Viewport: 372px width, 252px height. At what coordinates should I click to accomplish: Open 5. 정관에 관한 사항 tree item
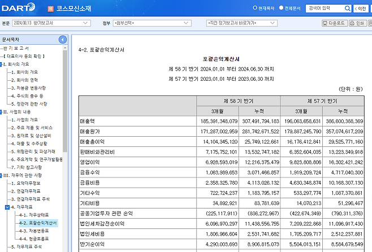pyautogui.click(x=29, y=104)
